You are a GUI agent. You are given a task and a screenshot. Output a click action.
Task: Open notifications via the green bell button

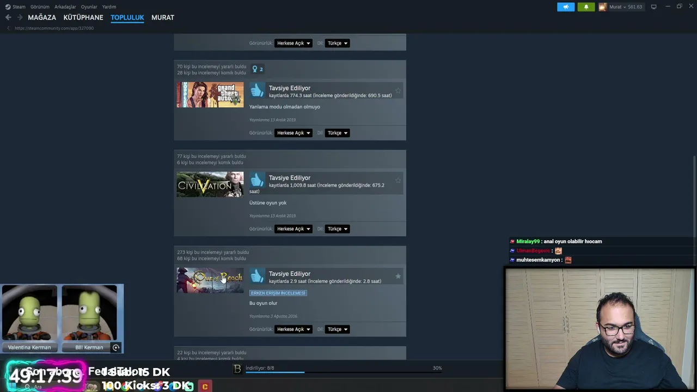point(586,7)
